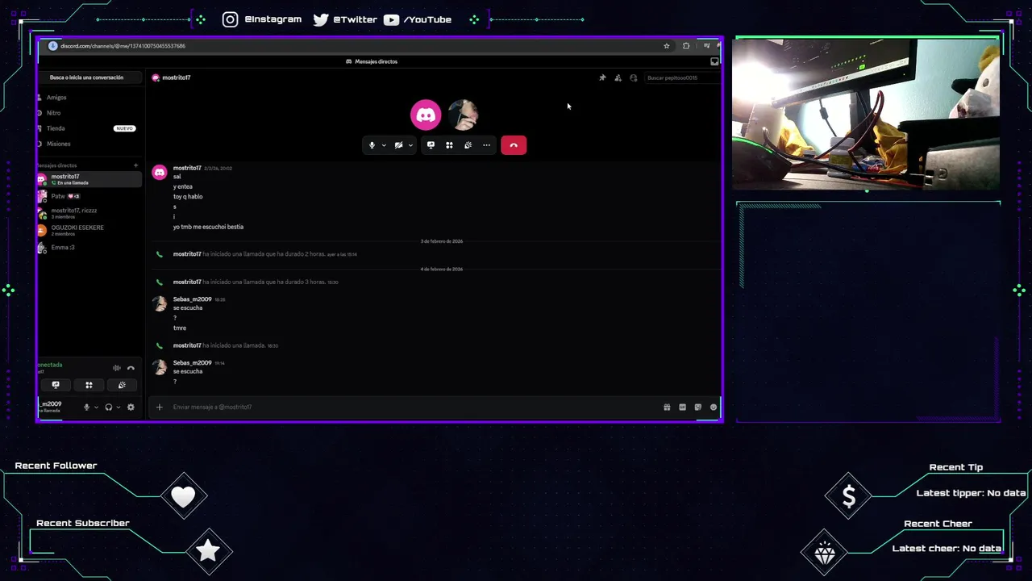Open user settings gear
This screenshot has width=1032, height=581.
tap(131, 408)
